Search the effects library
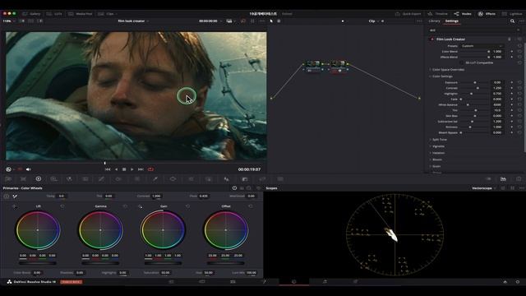 click(512, 21)
